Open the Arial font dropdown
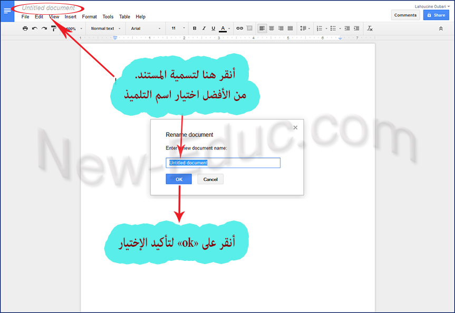This screenshot has height=313, width=455. coord(146,28)
